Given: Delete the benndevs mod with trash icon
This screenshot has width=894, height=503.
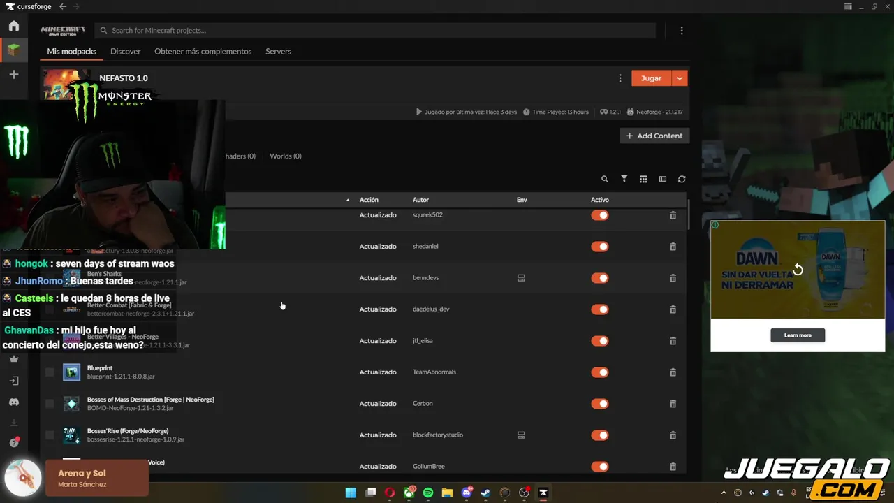Looking at the screenshot, I should [x=673, y=278].
